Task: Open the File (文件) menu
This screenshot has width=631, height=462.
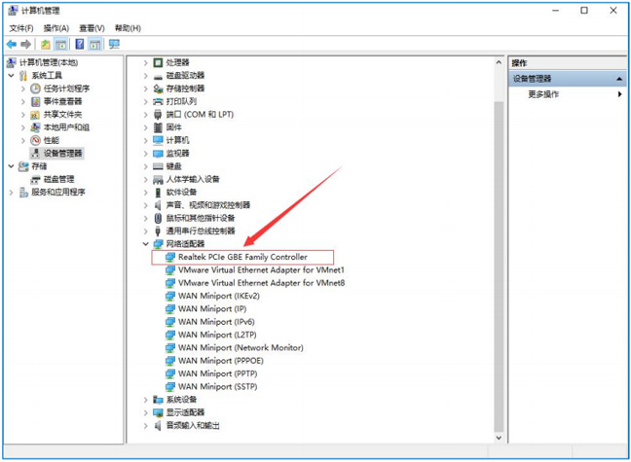Action: pos(21,28)
